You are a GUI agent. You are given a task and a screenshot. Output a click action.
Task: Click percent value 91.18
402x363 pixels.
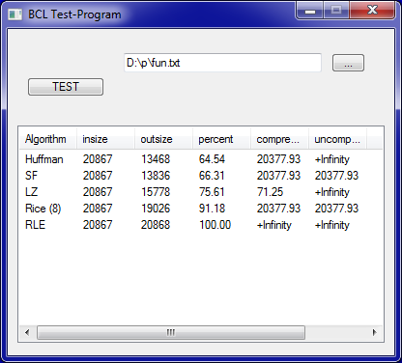coord(212,209)
